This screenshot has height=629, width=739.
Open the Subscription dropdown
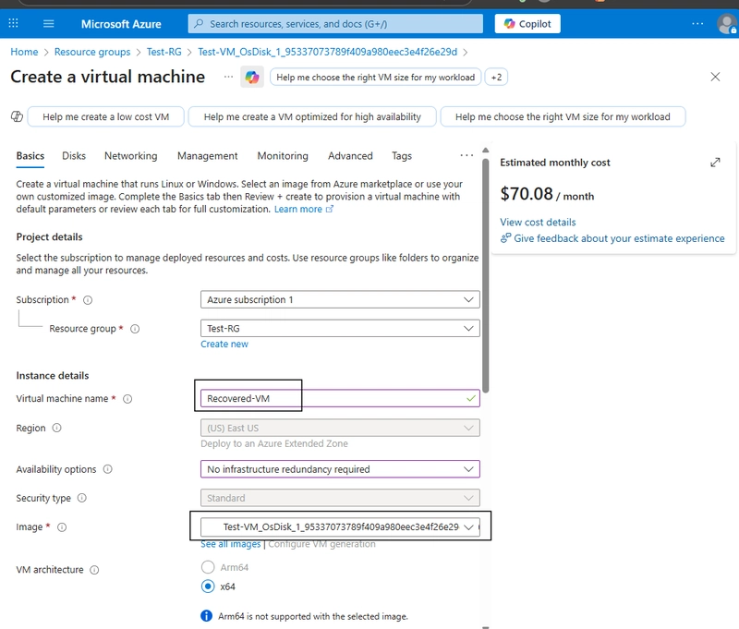tap(340, 299)
